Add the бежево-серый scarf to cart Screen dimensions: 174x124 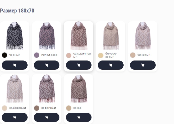click(111, 65)
